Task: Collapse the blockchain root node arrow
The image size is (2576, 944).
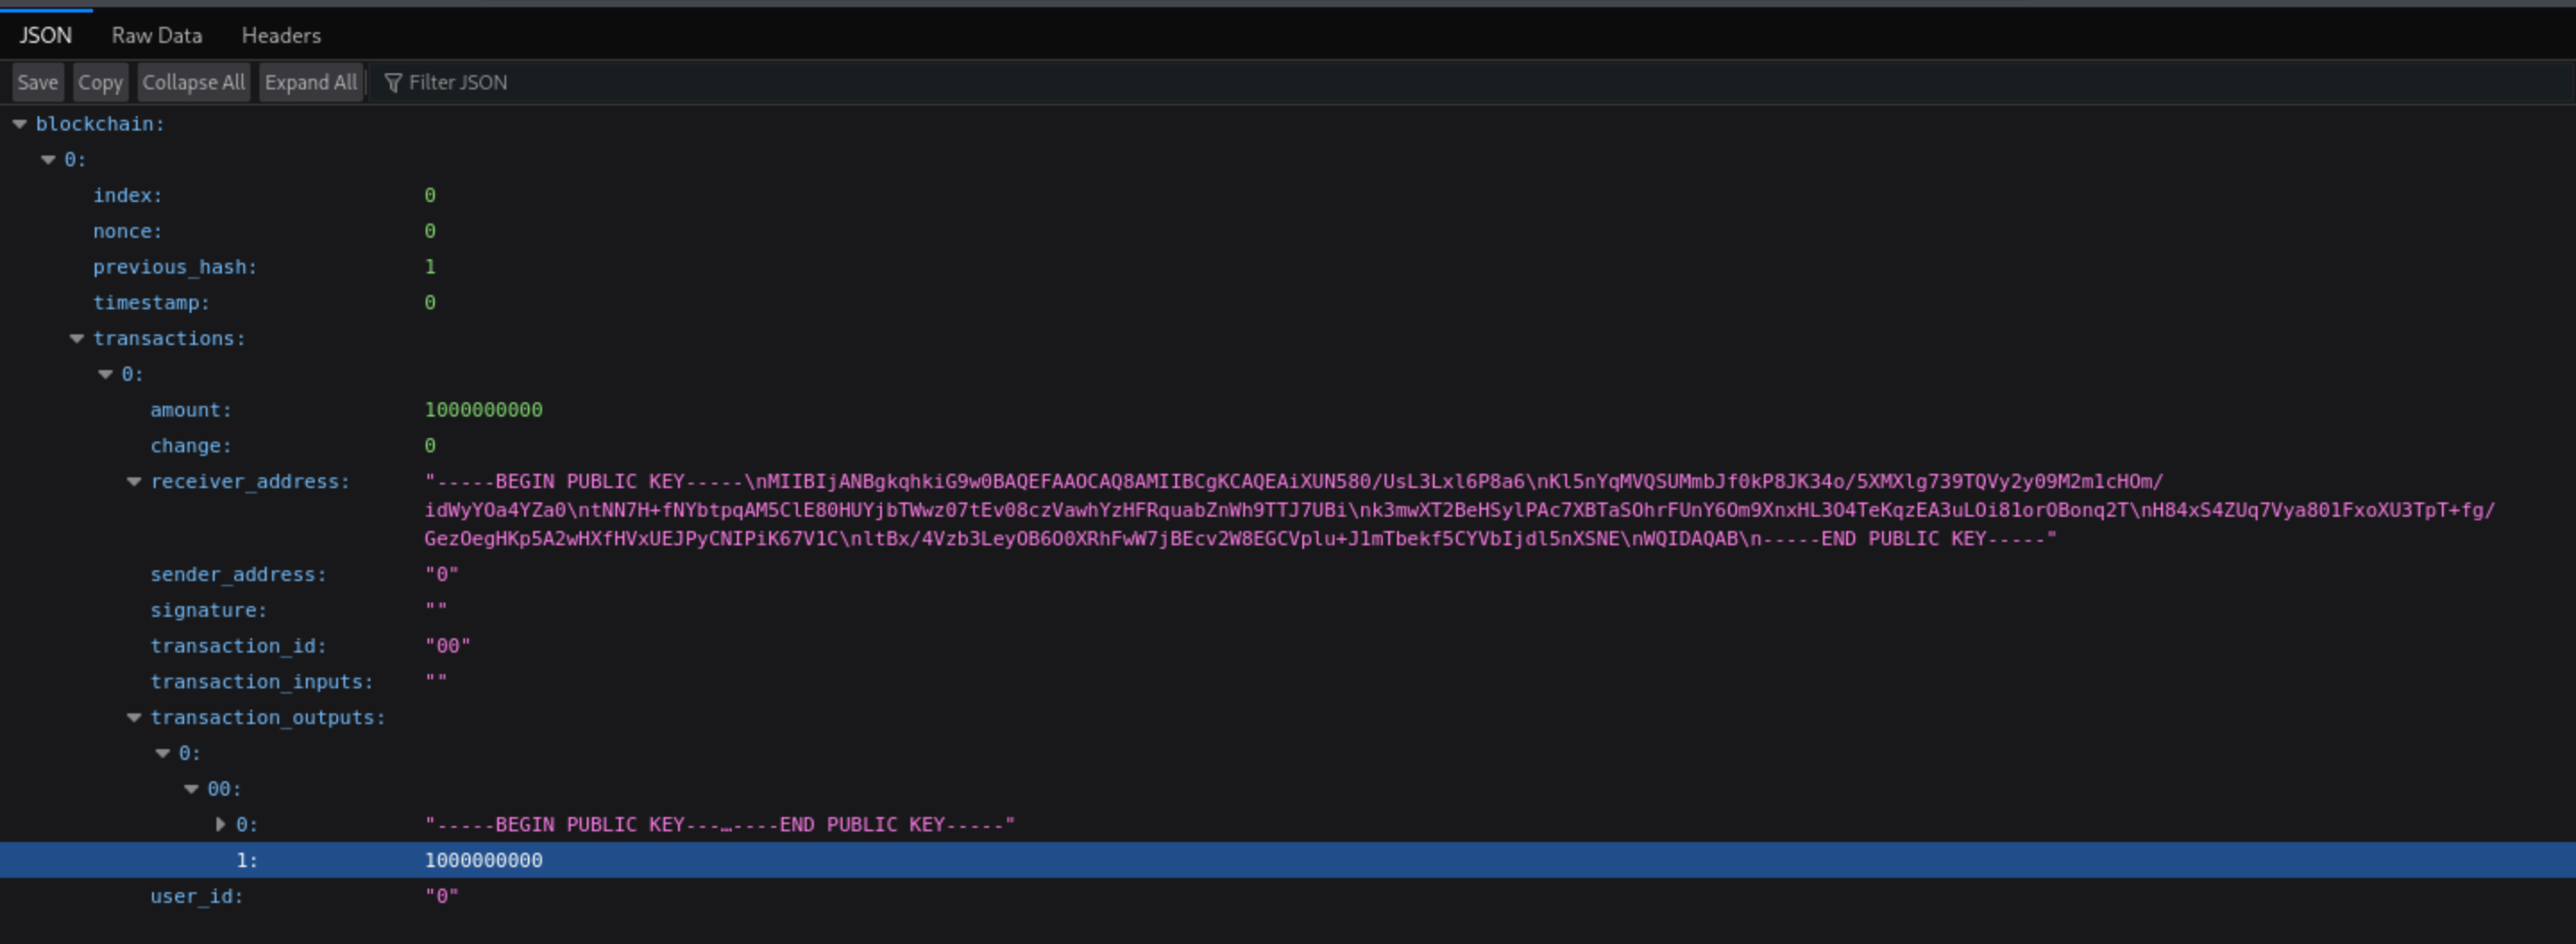Action: tap(19, 124)
